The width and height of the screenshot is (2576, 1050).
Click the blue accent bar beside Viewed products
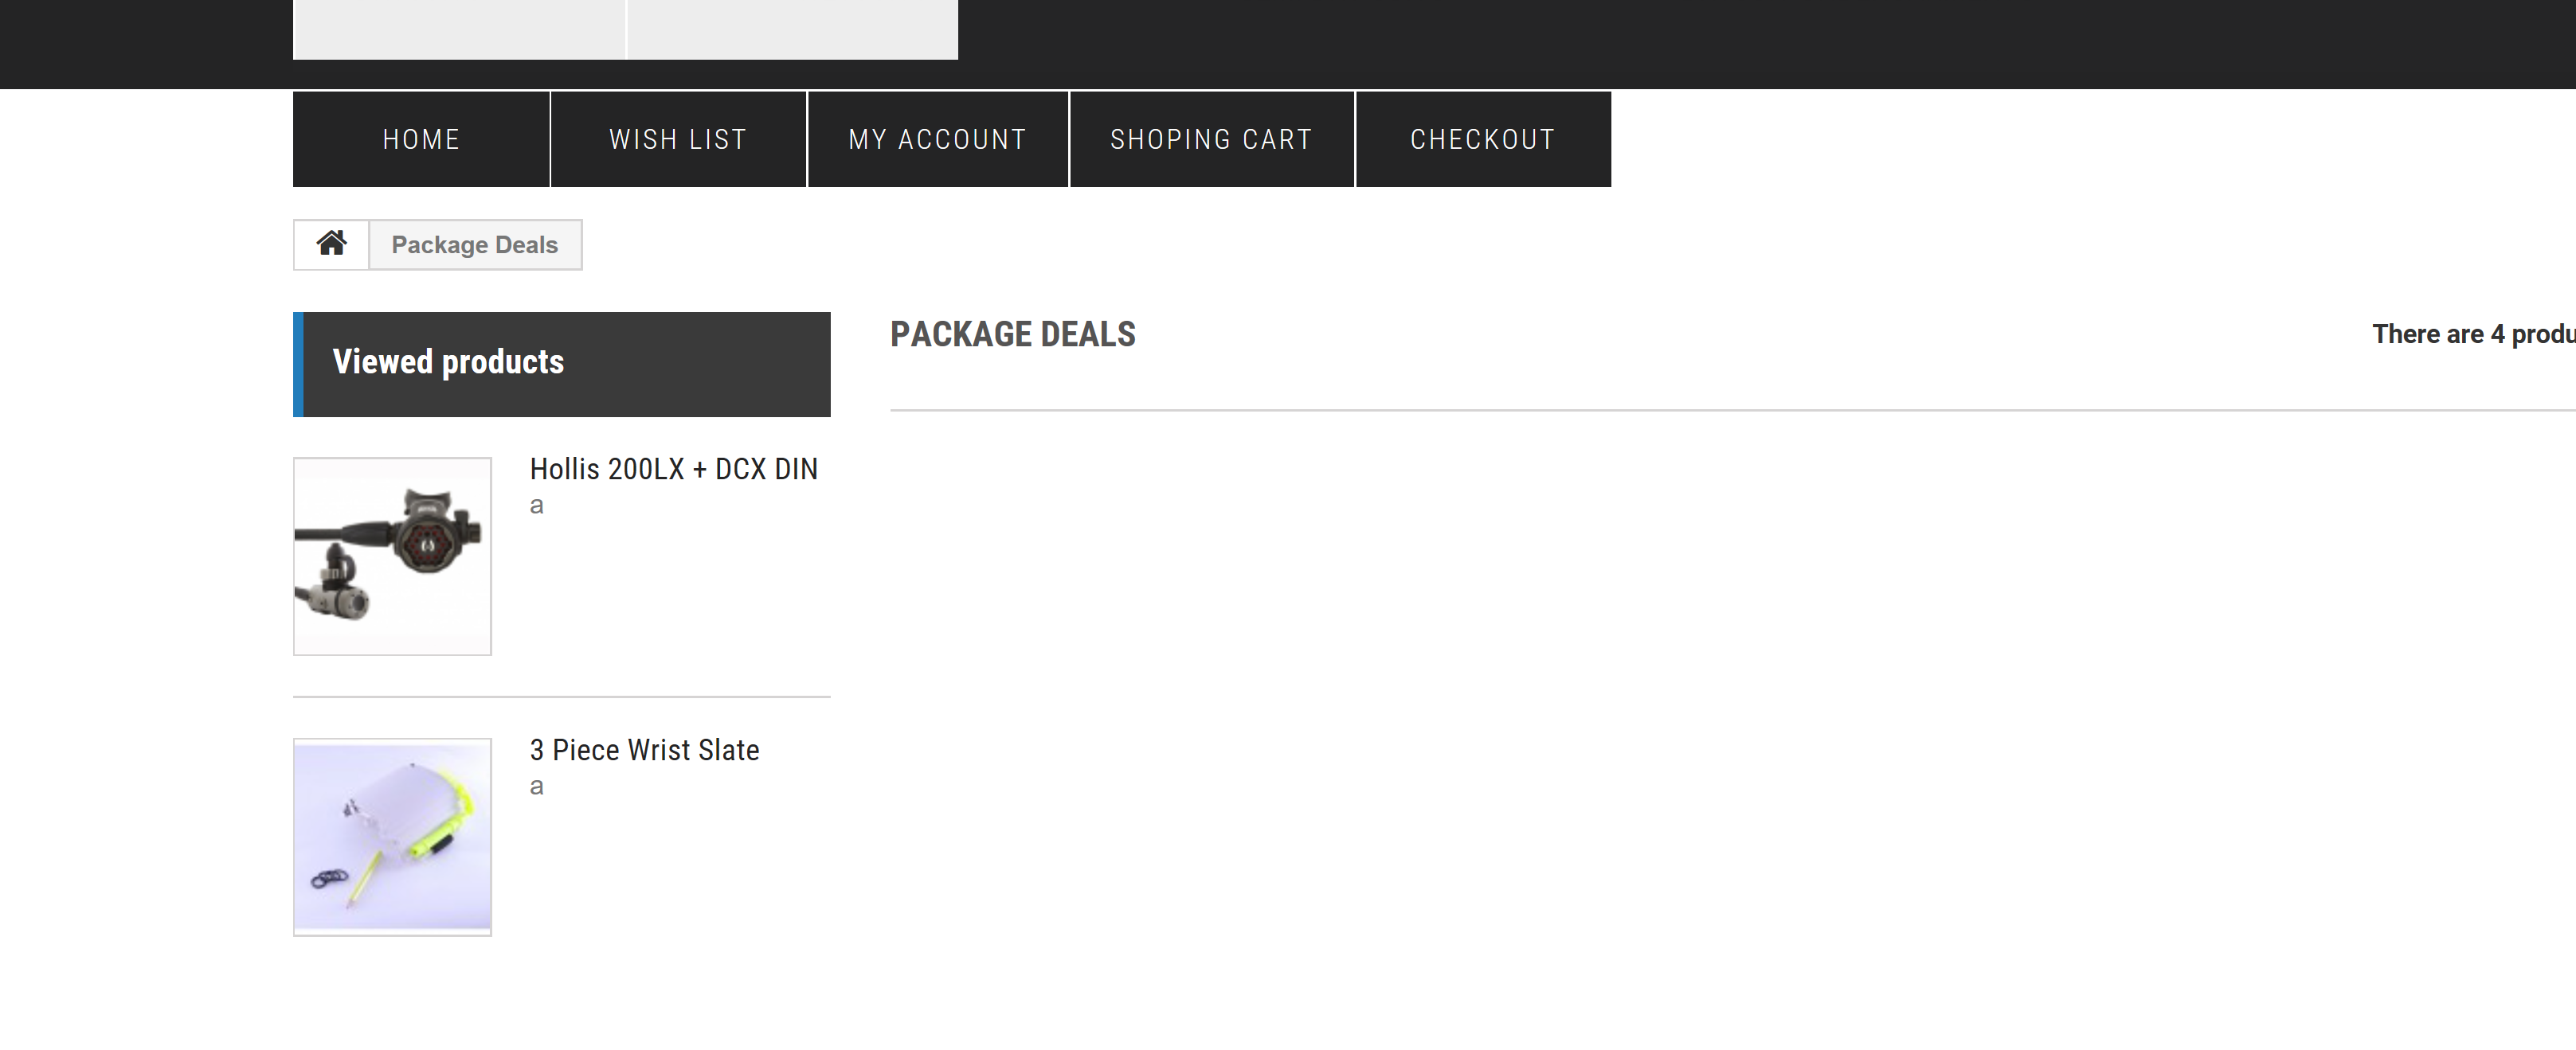[298, 364]
